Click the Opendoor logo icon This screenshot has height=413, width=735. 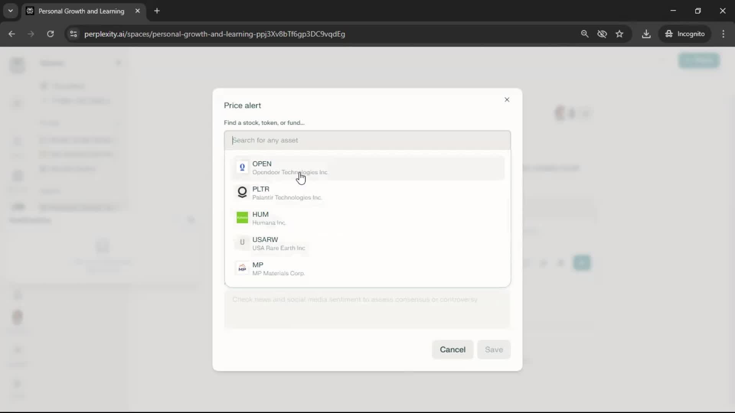242,167
